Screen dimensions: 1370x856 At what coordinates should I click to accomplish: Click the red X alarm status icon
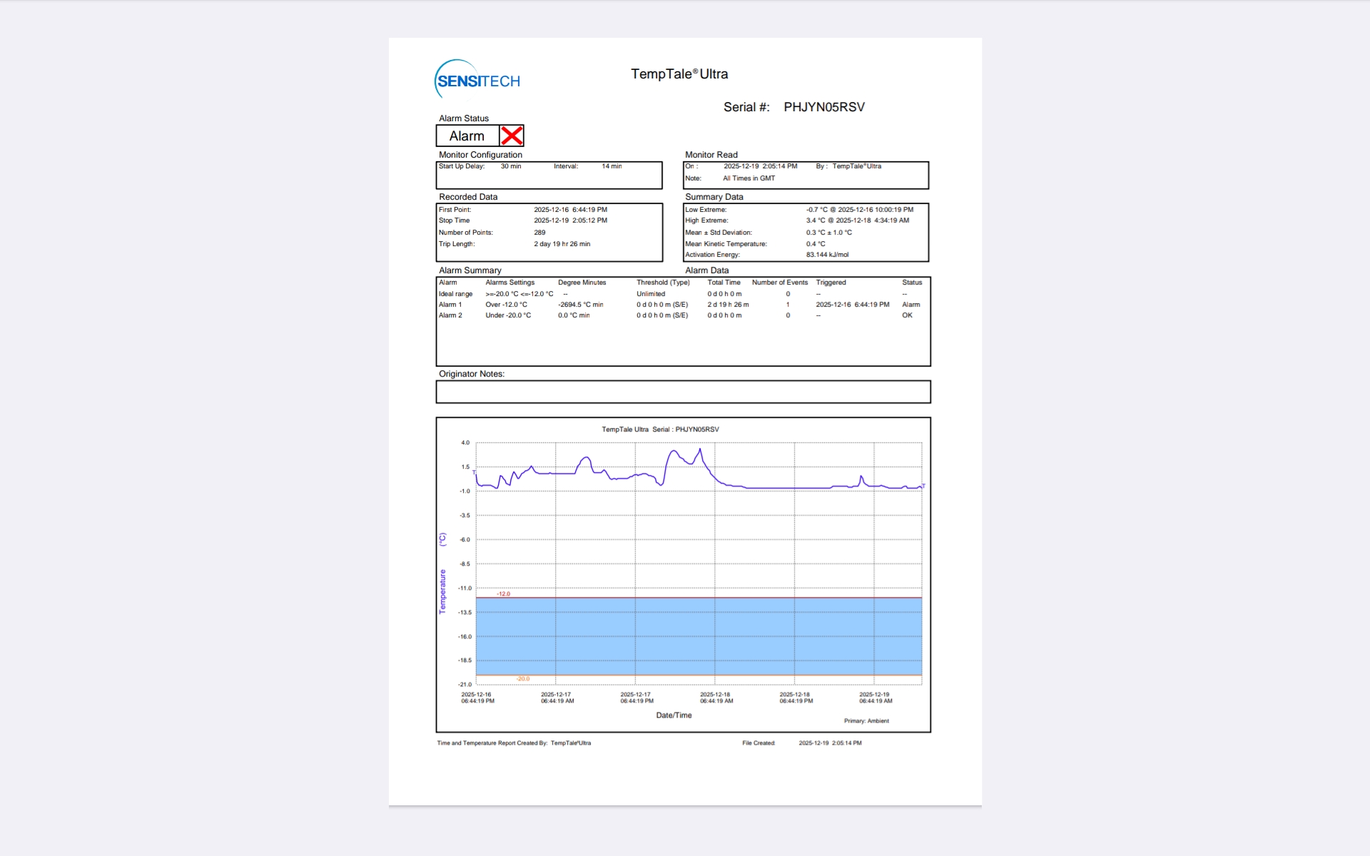[512, 136]
